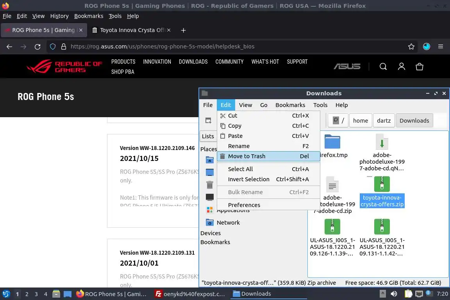Open a new Firefox tab
This screenshot has height=300, width=450.
[x=183, y=30]
